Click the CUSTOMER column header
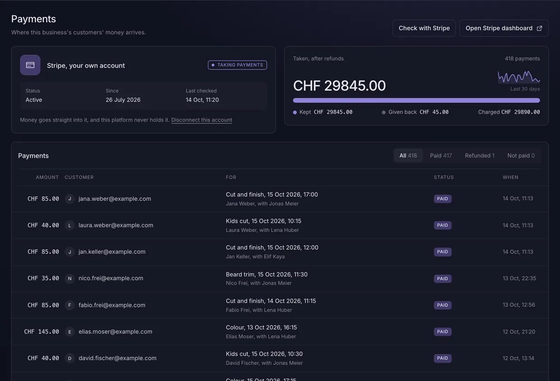This screenshot has width=560, height=381. click(79, 177)
